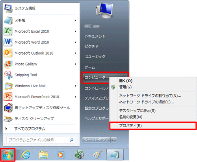Expand the メモ帳 jump list arrow
This screenshot has height=162, width=197.
pyautogui.click(x=75, y=20)
